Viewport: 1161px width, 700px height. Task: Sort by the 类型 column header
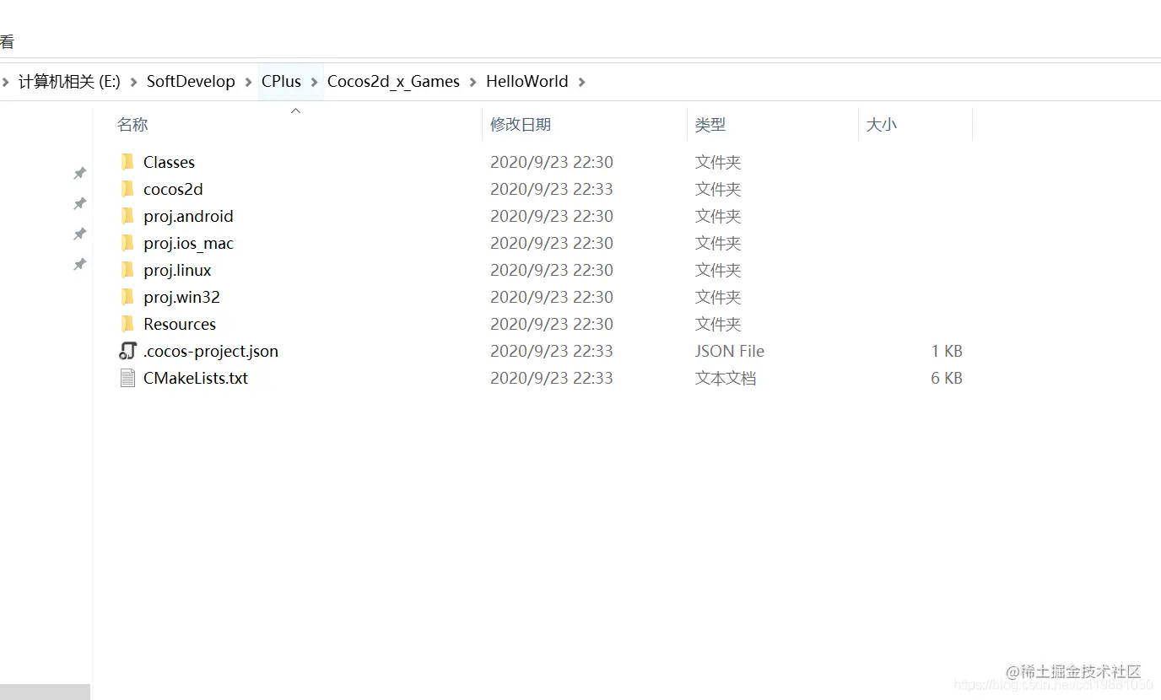point(710,125)
